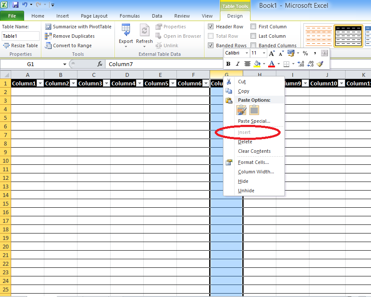The height and width of the screenshot is (297, 371).
Task: Click the Increase Decimal icon
Action: point(301,64)
